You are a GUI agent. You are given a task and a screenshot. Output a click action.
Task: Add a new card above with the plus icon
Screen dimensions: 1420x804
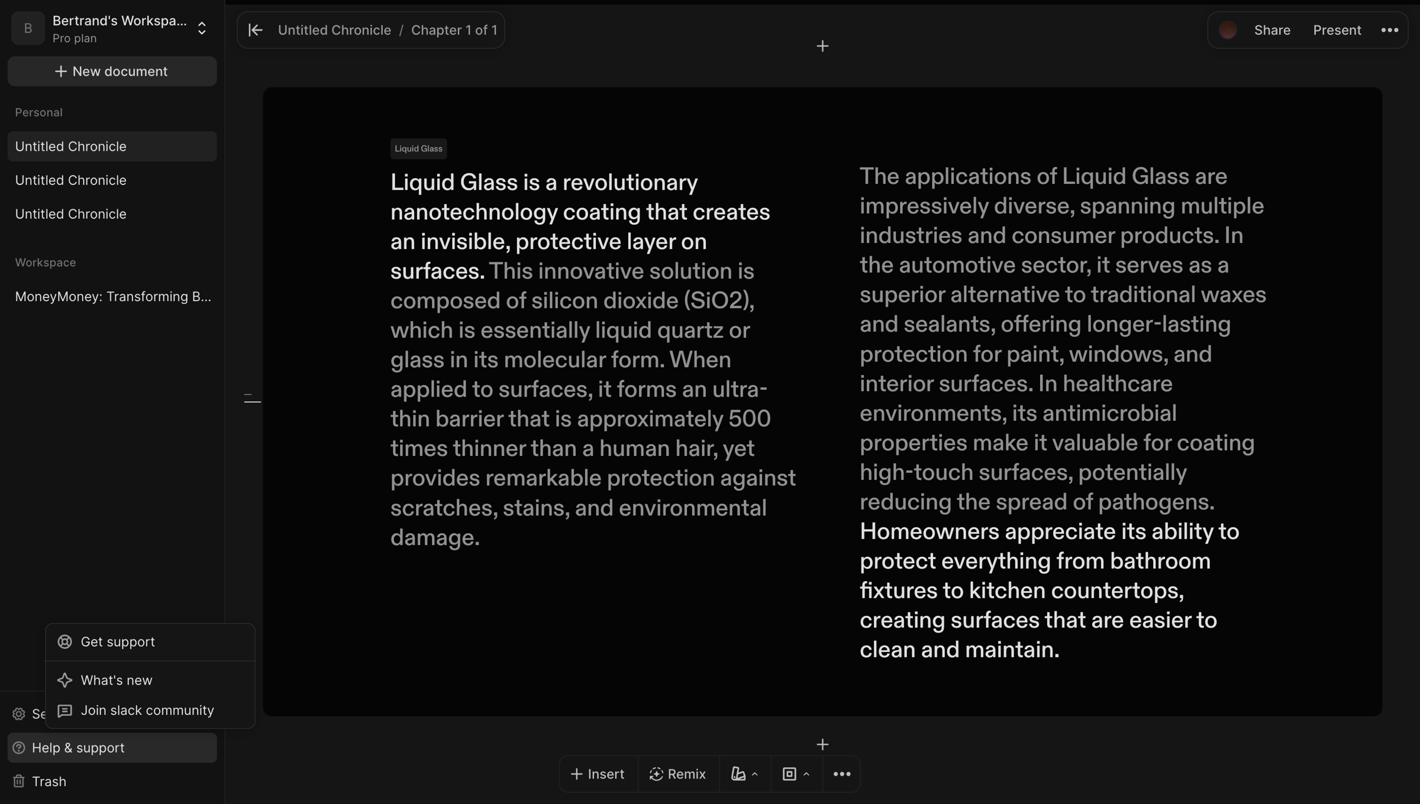tap(822, 46)
